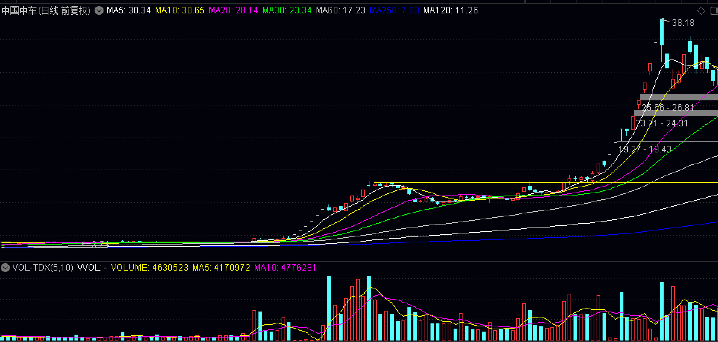Viewport: 718px width, 342px height.
Task: Click the 25.66 - 26.81 gap label
Action: [x=668, y=107]
